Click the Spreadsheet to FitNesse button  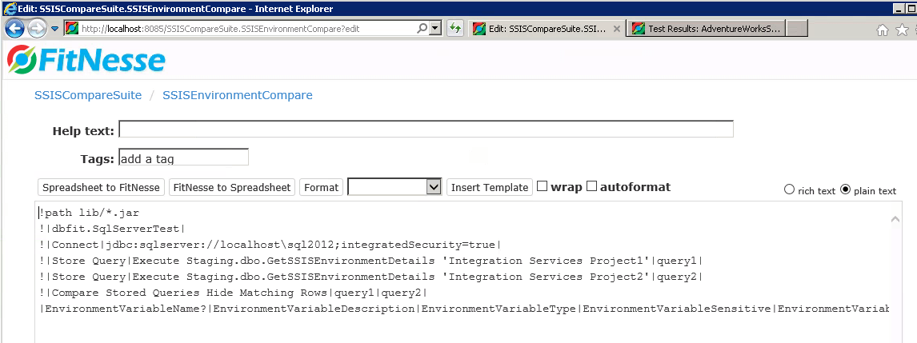tap(102, 187)
